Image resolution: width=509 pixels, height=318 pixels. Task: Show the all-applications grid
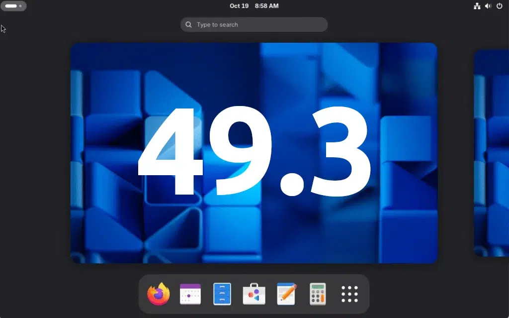(x=349, y=294)
